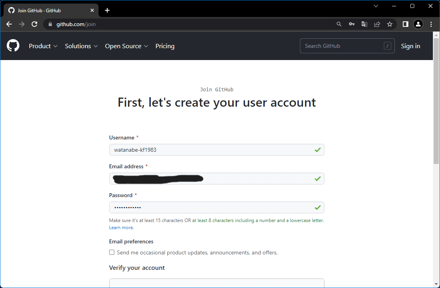Click the scrollbar up arrow
The width and height of the screenshot is (440, 288).
point(436,35)
